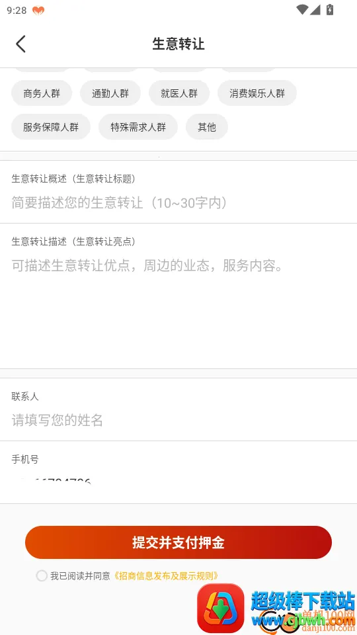Tap the Wi-Fi signal icon
Image resolution: width=357 pixels, height=635 pixels.
[x=302, y=10]
